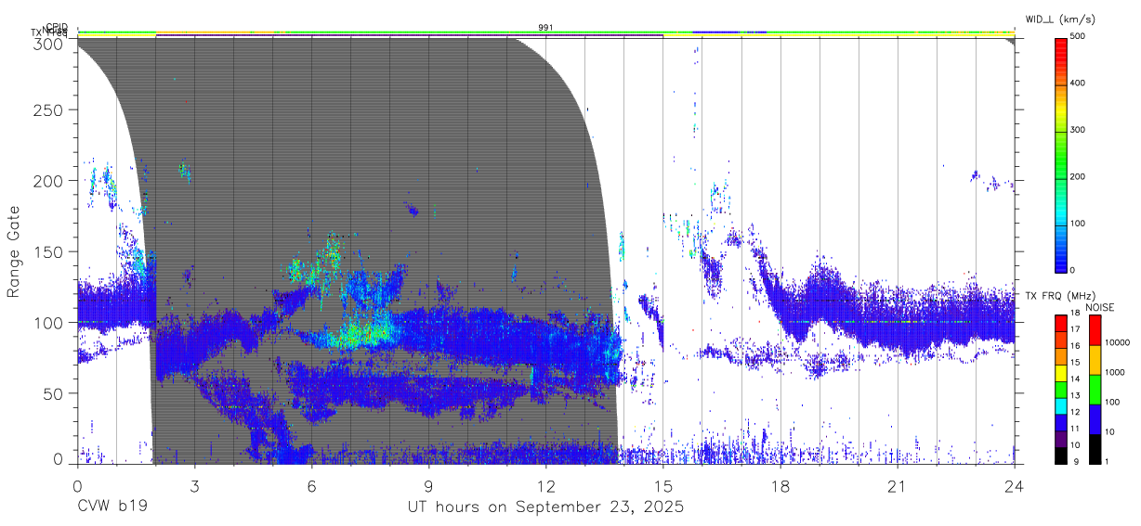Click the NOISE level color bar
Viewport: 1141px width, 526px height.
[x=1095, y=389]
